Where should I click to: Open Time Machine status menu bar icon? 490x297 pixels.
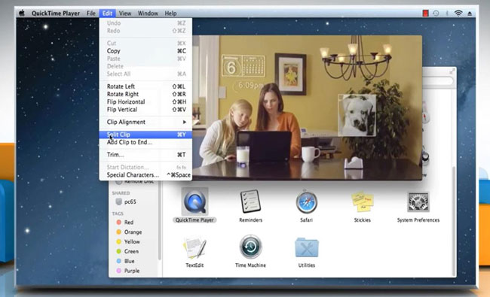(x=436, y=13)
